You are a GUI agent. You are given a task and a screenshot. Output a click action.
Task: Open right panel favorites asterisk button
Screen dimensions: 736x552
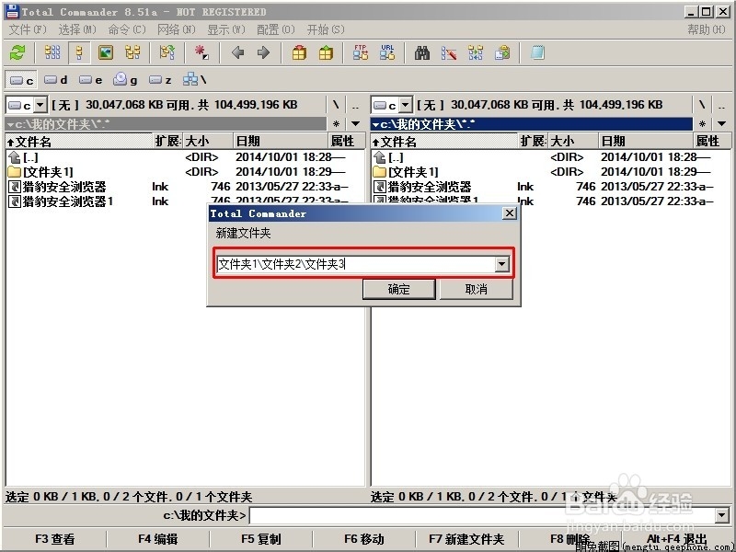(702, 124)
